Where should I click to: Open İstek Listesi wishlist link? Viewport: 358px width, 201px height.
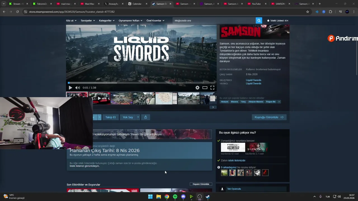click(277, 21)
